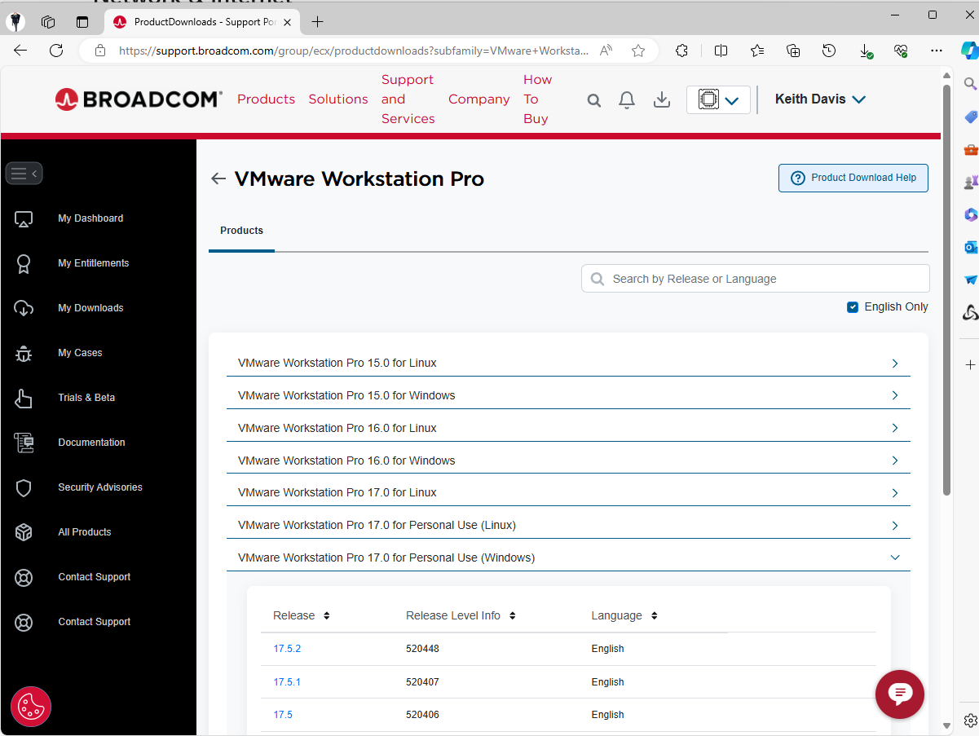Open release 17.5.2 download link
The width and height of the screenshot is (979, 736).
[287, 648]
